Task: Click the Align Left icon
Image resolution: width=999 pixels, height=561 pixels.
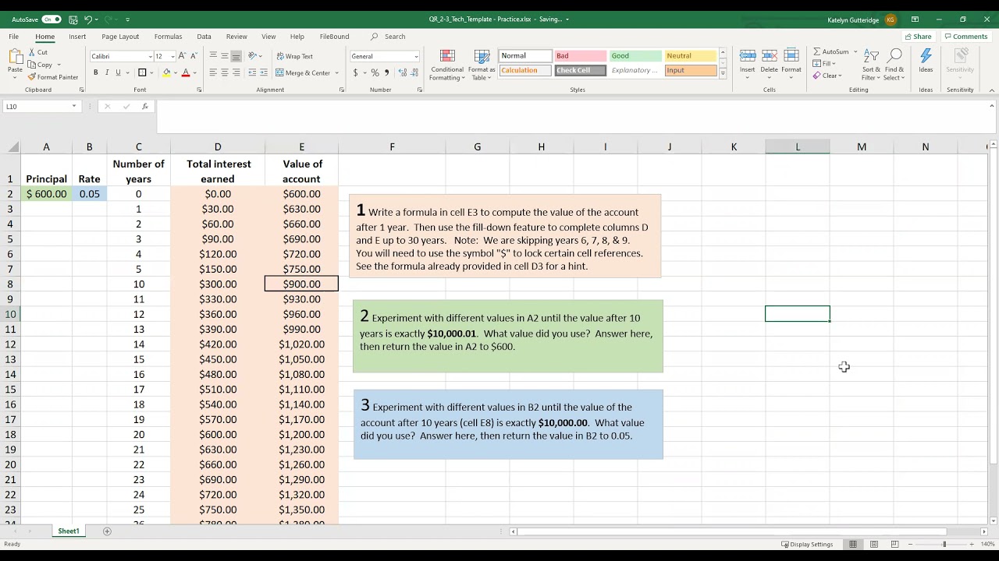Action: pos(213,72)
